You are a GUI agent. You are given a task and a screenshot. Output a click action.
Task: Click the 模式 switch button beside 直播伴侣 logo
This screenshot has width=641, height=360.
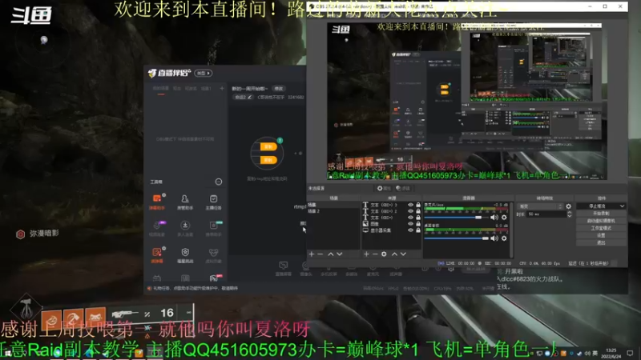pyautogui.click(x=204, y=73)
